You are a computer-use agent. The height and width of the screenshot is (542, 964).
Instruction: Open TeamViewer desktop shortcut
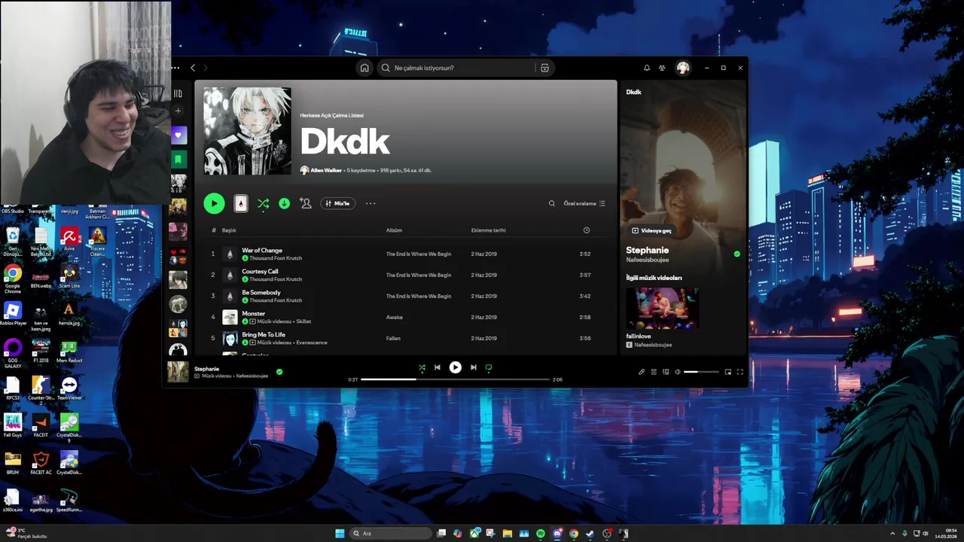69,388
